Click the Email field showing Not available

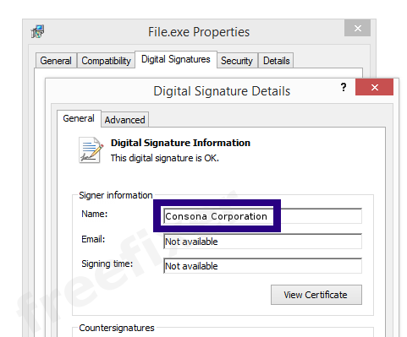[x=262, y=242]
